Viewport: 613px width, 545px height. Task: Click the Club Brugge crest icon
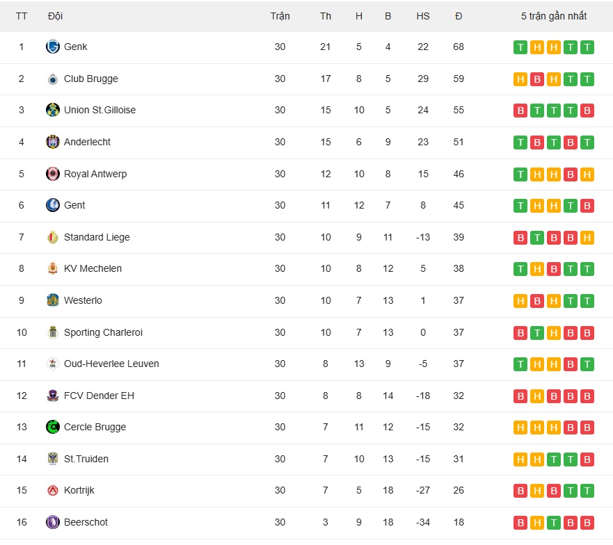click(x=53, y=79)
